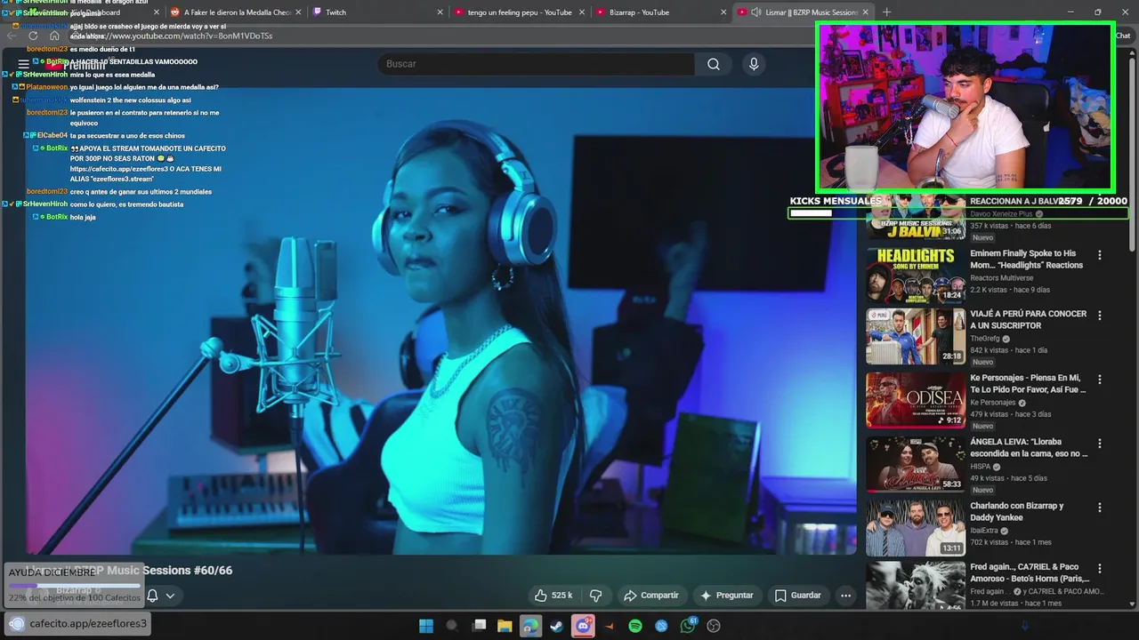Viewport: 1139px width, 640px height.
Task: Open the YouTube hamburger guide menu
Action: (23, 64)
